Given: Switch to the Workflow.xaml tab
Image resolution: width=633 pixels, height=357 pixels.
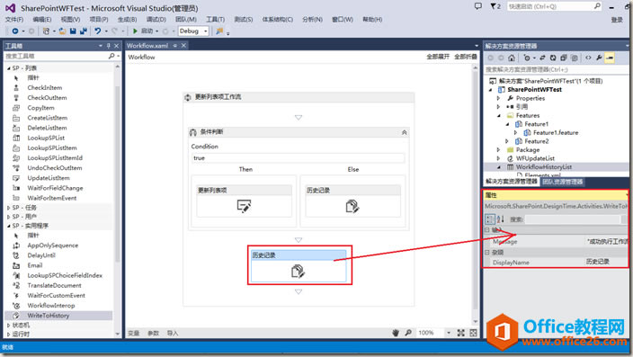Looking at the screenshot, I should 147,46.
